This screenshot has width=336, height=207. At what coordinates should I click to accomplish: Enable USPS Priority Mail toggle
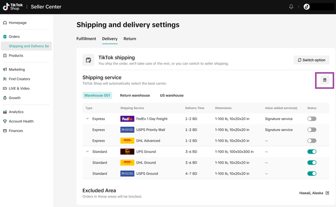click(312, 130)
